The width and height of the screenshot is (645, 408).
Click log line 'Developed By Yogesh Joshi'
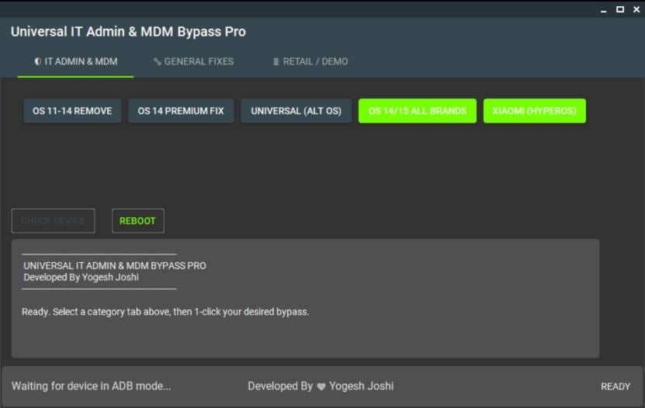point(81,278)
